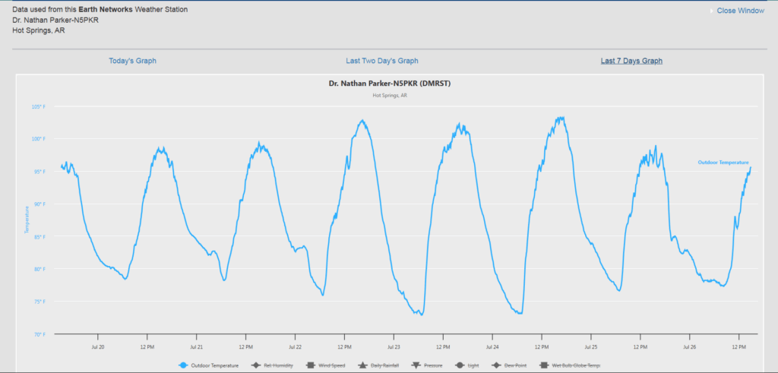Click the Dew Point diamond legend icon
Image resolution: width=778 pixels, height=373 pixels.
[x=495, y=365]
